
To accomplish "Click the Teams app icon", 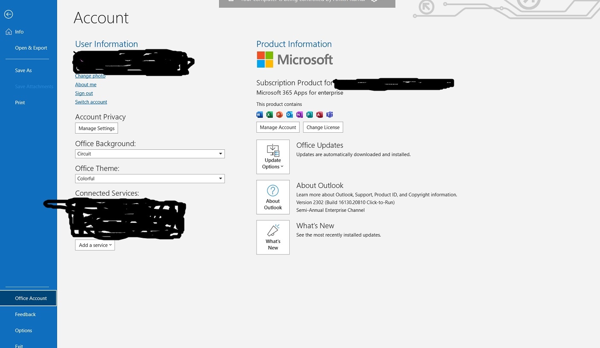I will [x=329, y=114].
